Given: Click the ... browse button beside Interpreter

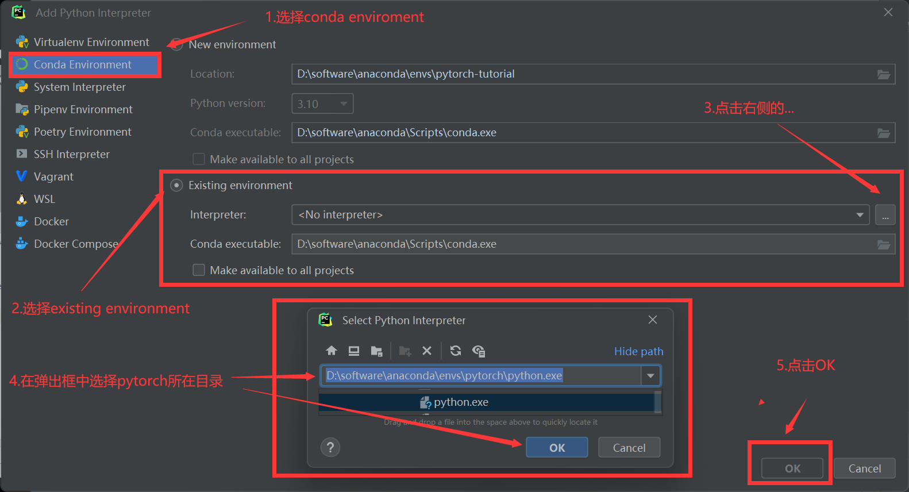Looking at the screenshot, I should click(x=885, y=215).
